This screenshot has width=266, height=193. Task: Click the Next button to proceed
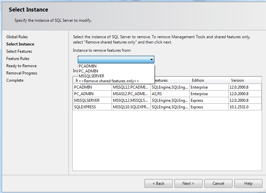pyautogui.click(x=188, y=183)
